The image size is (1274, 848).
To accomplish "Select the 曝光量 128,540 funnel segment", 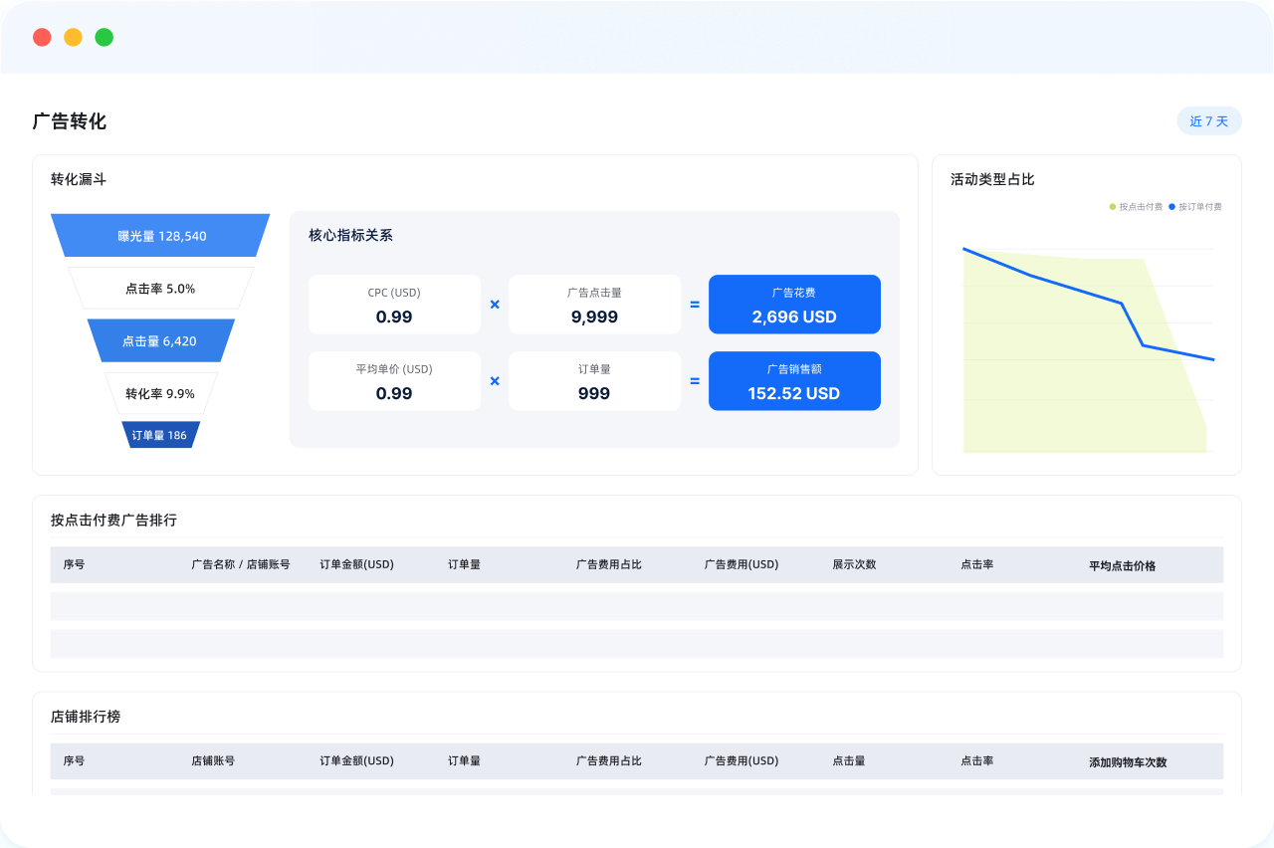I will pos(160,236).
